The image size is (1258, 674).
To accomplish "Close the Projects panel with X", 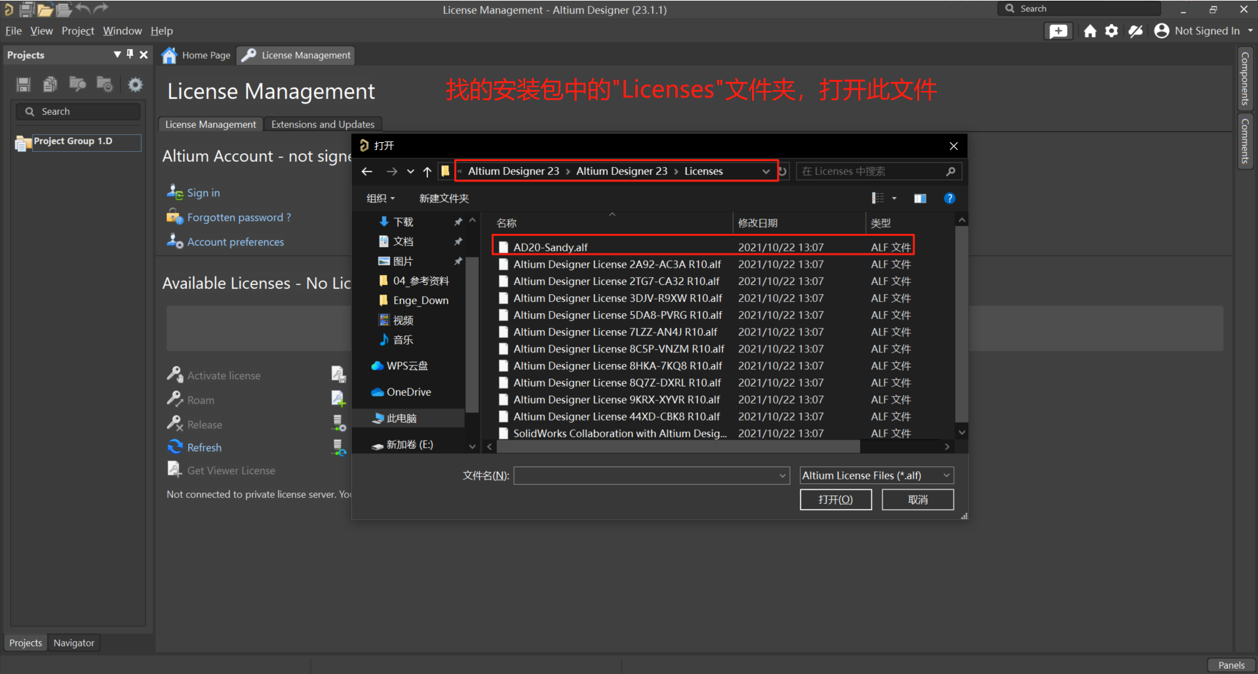I will pyautogui.click(x=144, y=54).
